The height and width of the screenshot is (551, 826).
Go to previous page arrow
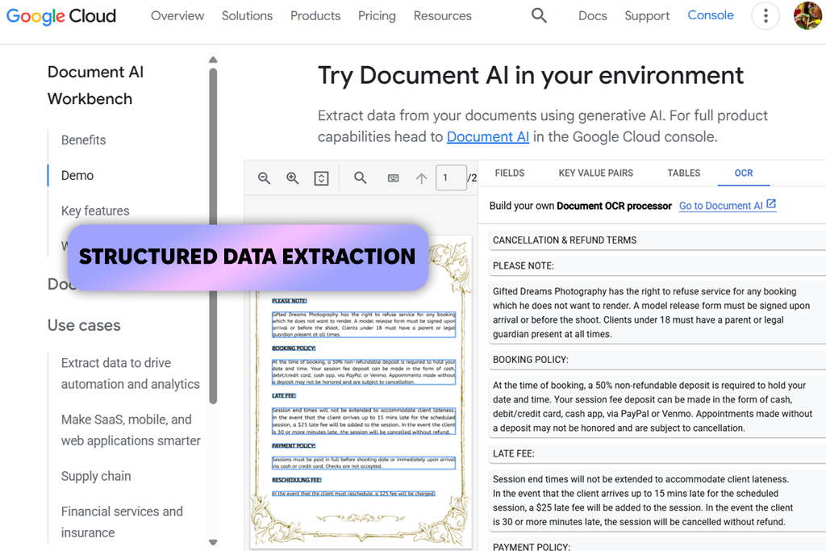point(421,178)
